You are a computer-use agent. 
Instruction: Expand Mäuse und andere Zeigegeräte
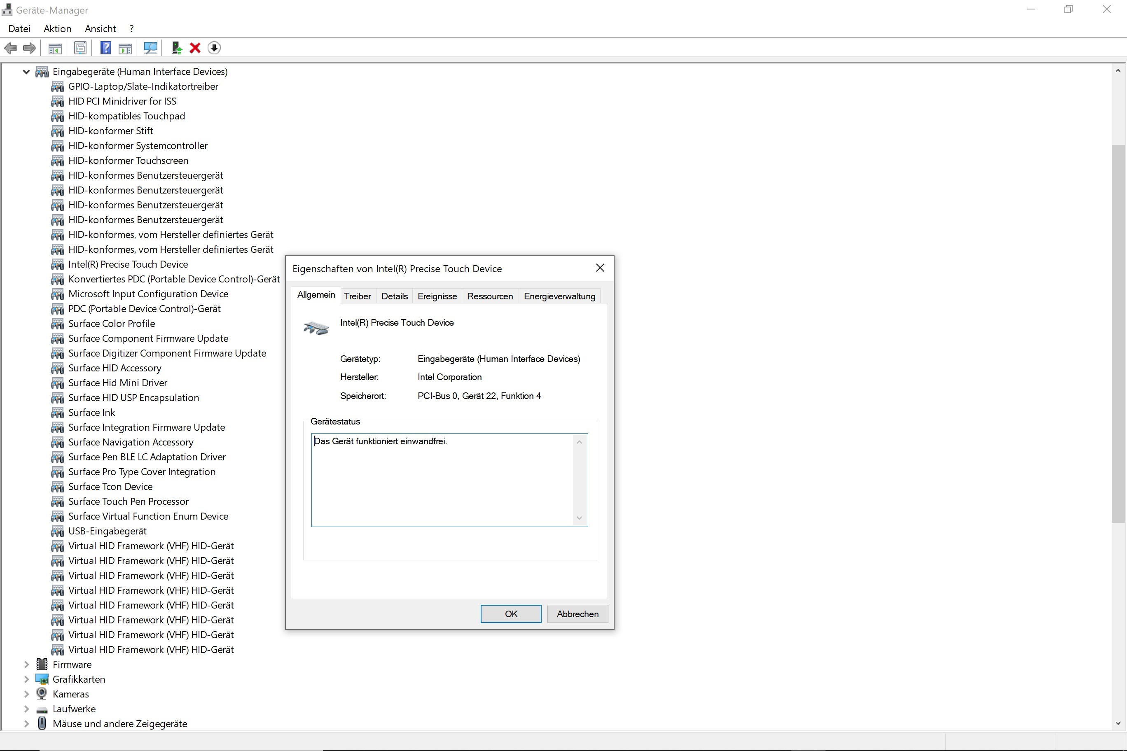[26, 724]
